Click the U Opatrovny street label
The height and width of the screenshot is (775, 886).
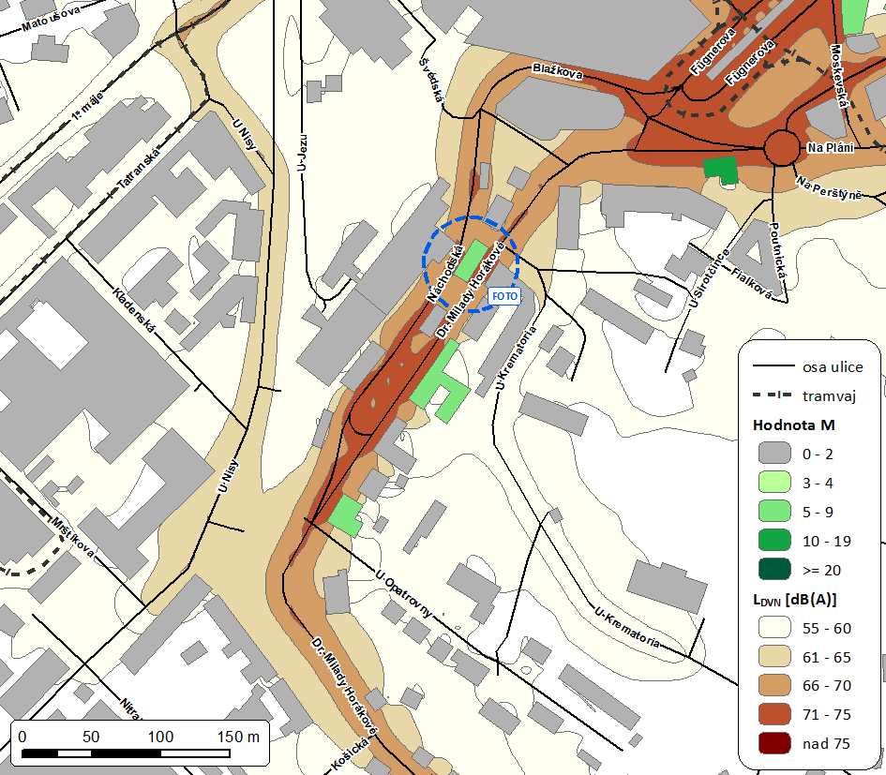coord(405,594)
